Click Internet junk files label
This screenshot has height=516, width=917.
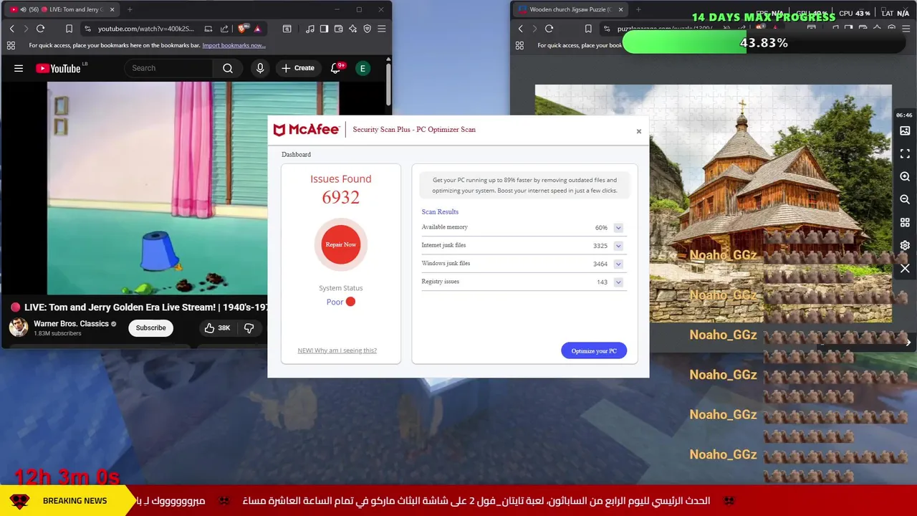443,245
